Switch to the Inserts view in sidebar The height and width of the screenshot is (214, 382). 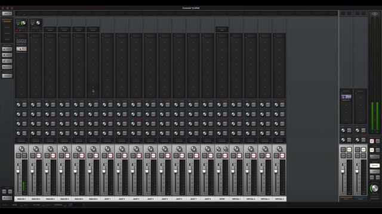click(7, 33)
